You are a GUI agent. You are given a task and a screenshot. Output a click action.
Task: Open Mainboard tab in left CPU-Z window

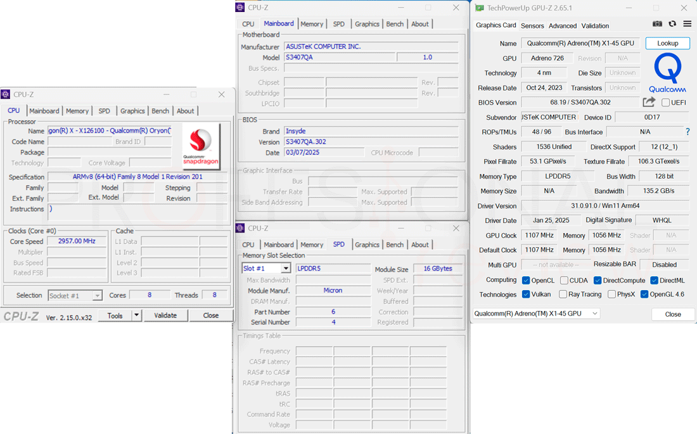[x=44, y=111]
